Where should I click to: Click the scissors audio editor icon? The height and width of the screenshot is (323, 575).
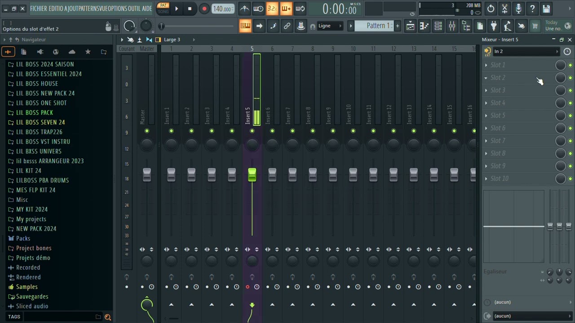pyautogui.click(x=505, y=9)
